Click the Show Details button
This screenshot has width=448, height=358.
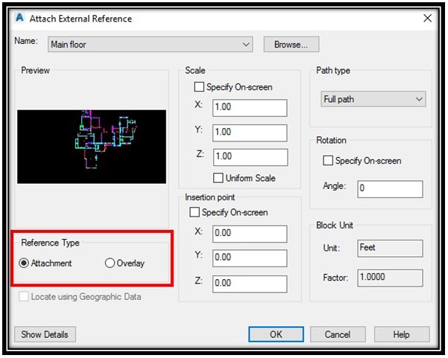[x=45, y=334]
